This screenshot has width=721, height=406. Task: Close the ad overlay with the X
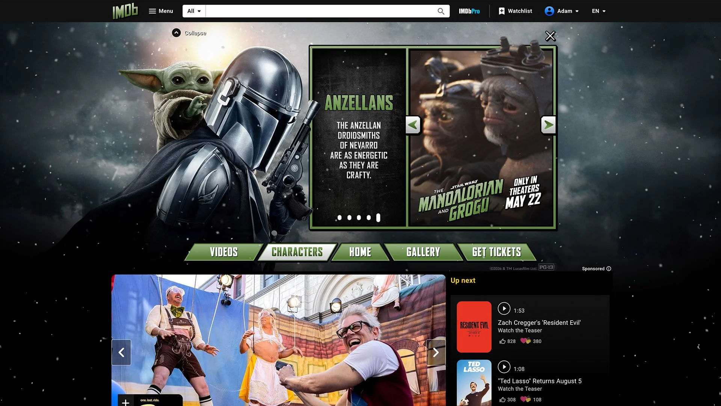550,36
